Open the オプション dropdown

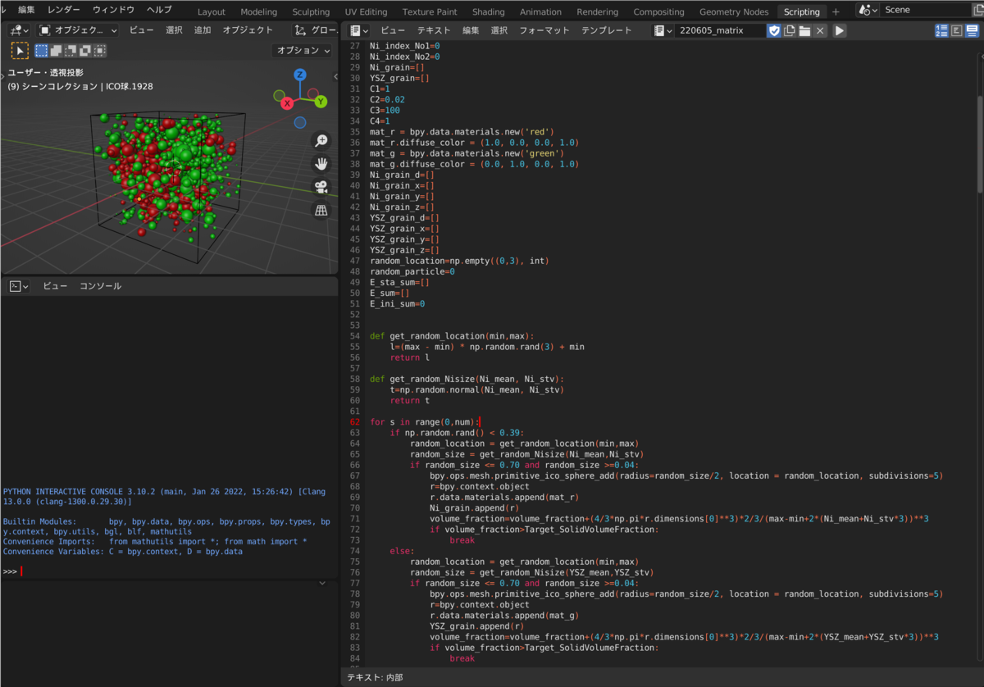click(303, 51)
